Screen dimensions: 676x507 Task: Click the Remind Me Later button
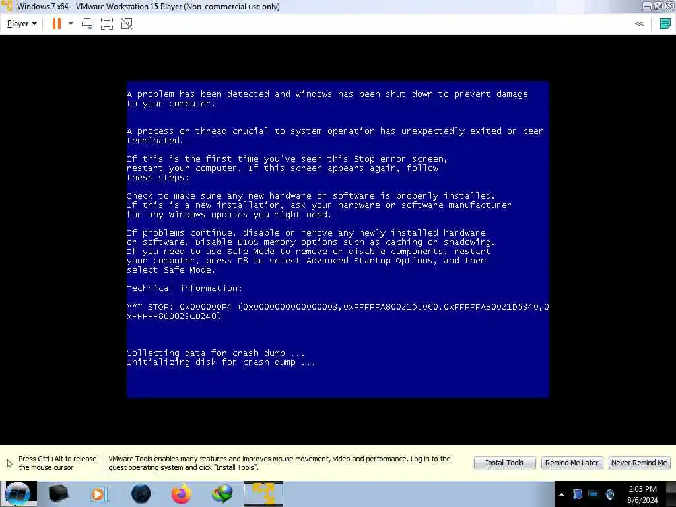[x=572, y=463]
